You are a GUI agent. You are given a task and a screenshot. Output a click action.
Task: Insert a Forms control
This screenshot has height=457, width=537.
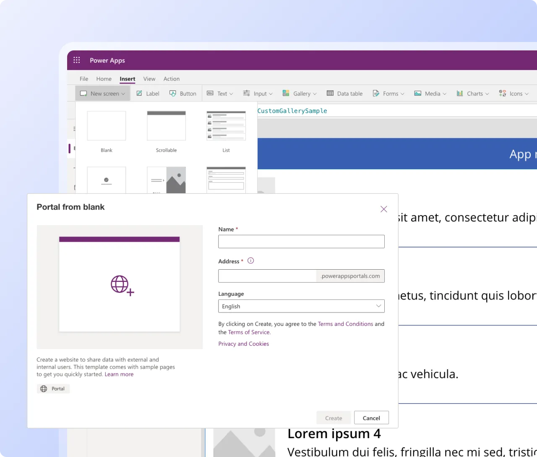388,93
